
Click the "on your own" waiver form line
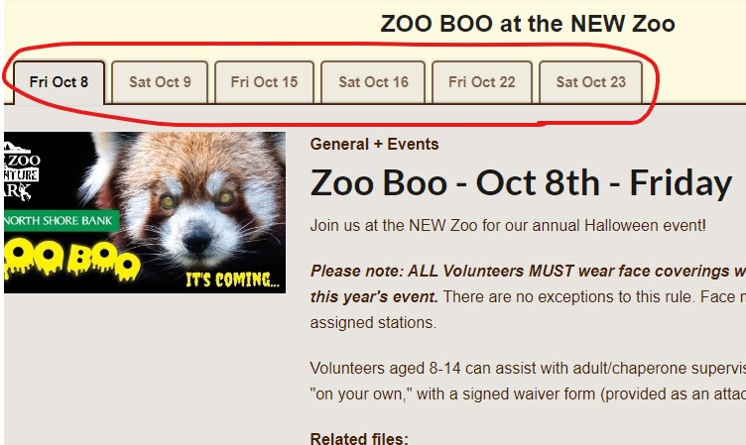point(526,390)
